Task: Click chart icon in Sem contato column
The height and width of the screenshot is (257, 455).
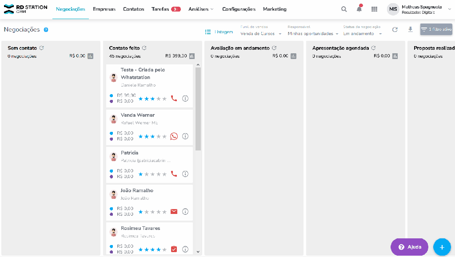Action: (91, 56)
